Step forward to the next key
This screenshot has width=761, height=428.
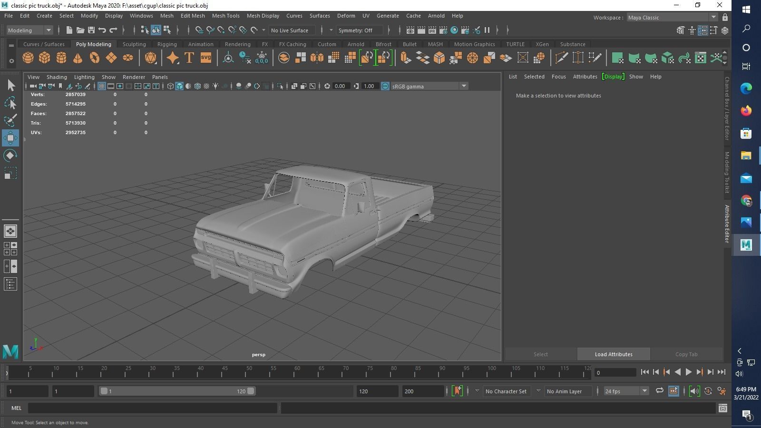(x=699, y=372)
